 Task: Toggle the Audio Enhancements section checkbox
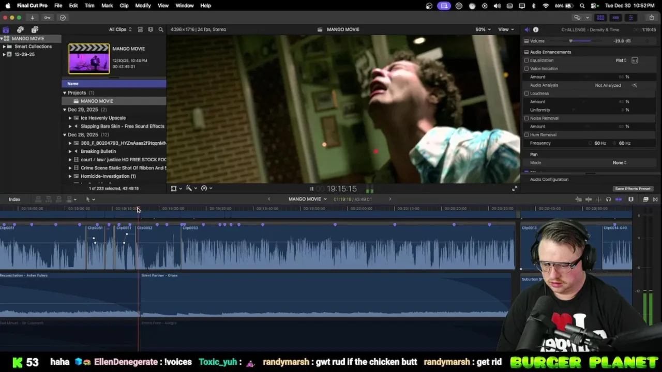[526, 52]
